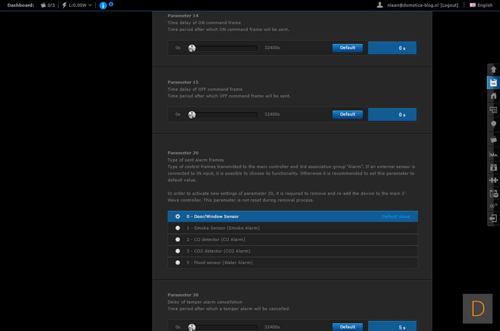Click the Logout link
The height and width of the screenshot is (331, 500).
449,5
